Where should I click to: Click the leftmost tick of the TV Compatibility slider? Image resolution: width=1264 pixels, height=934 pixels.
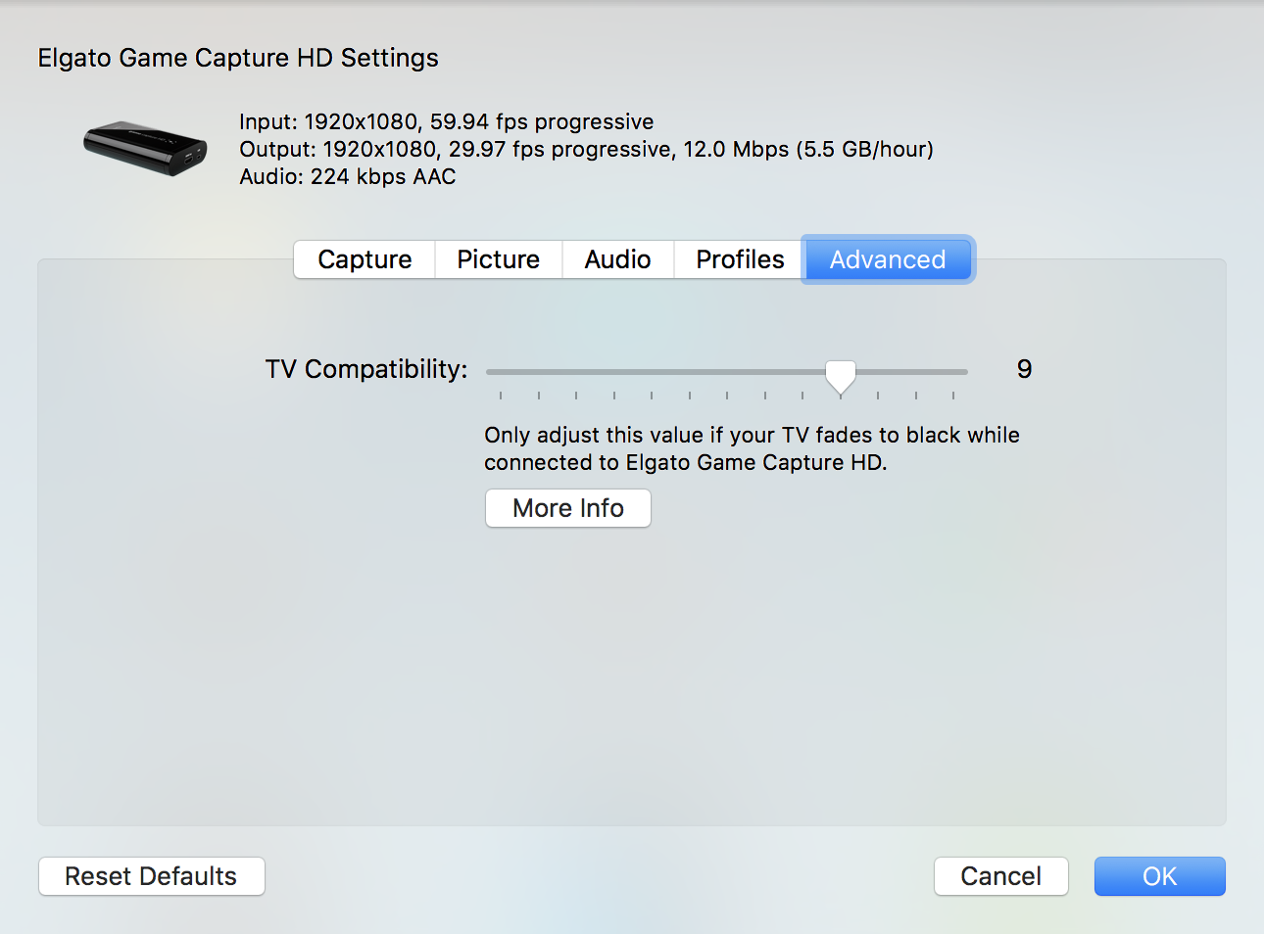(501, 394)
